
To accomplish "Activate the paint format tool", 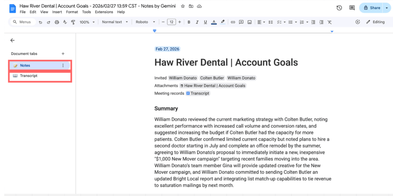I will (x=73, y=22).
